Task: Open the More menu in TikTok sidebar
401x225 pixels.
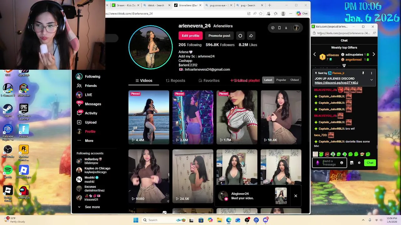Action: click(x=85, y=141)
